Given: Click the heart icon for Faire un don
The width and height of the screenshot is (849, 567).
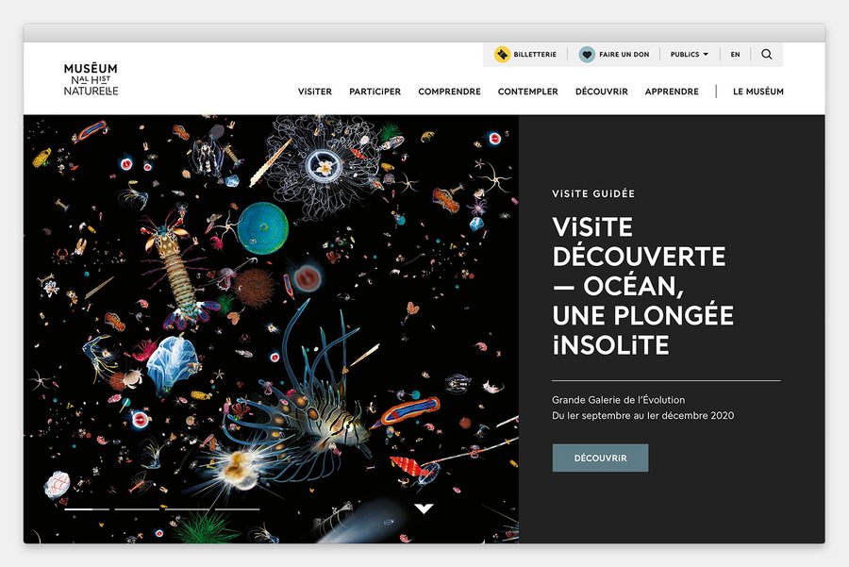Looking at the screenshot, I should point(587,55).
